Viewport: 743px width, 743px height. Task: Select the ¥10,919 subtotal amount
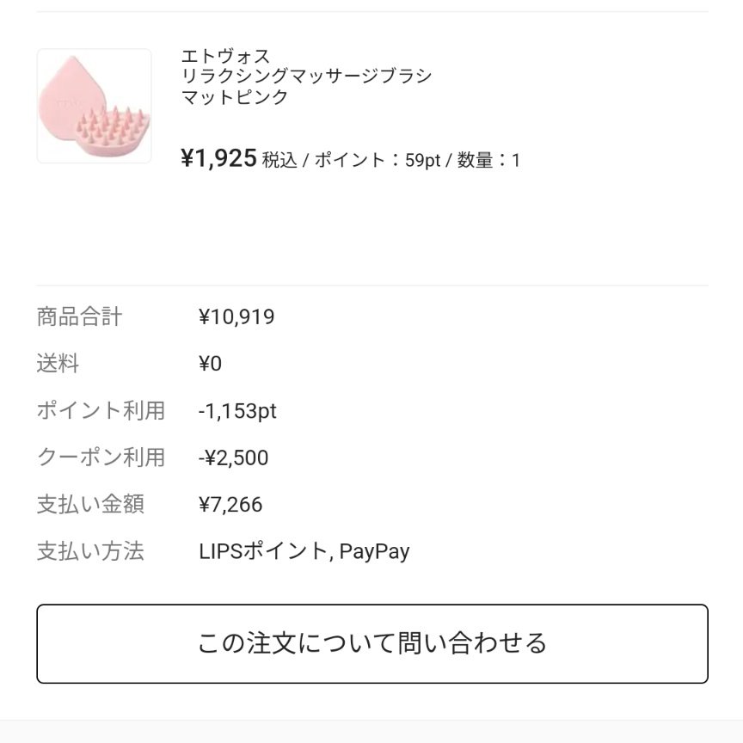point(236,317)
